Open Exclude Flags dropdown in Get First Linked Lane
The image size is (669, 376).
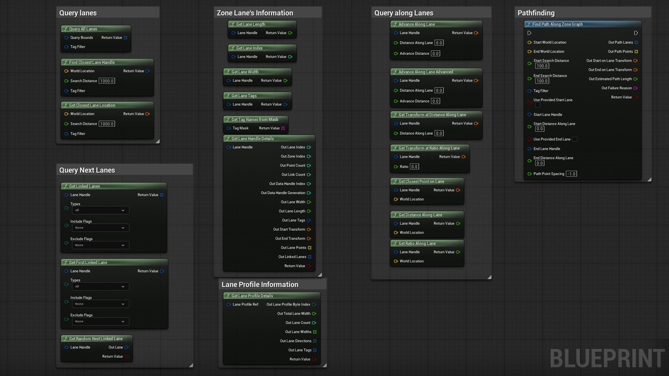(x=100, y=321)
